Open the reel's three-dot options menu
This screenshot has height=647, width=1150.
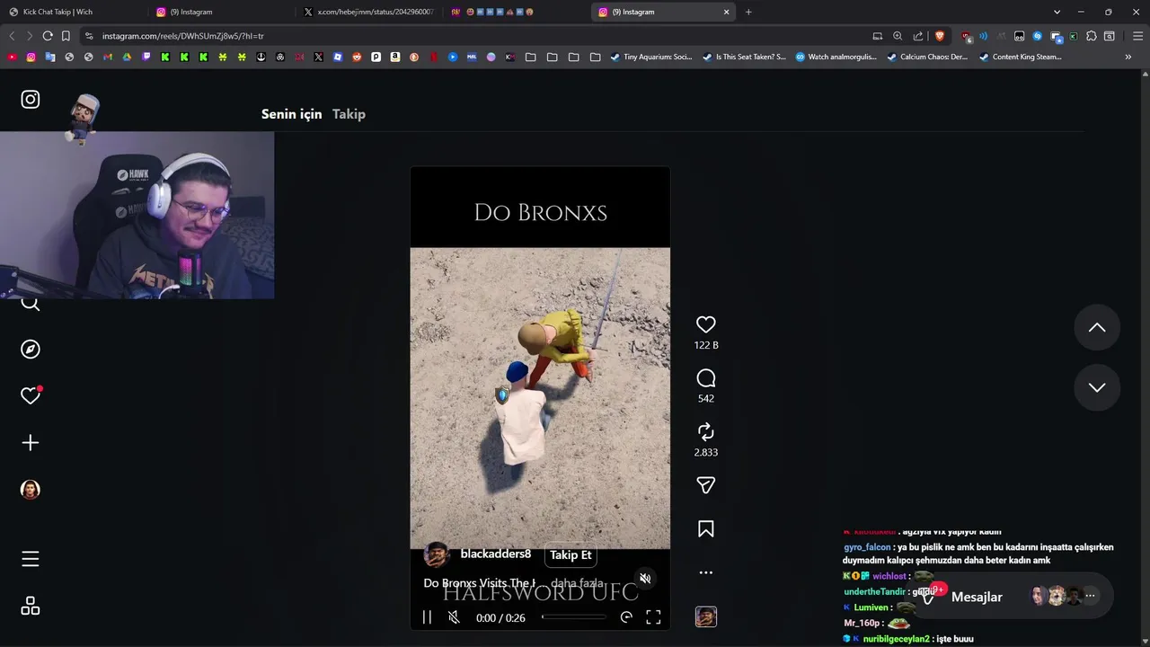coord(706,572)
